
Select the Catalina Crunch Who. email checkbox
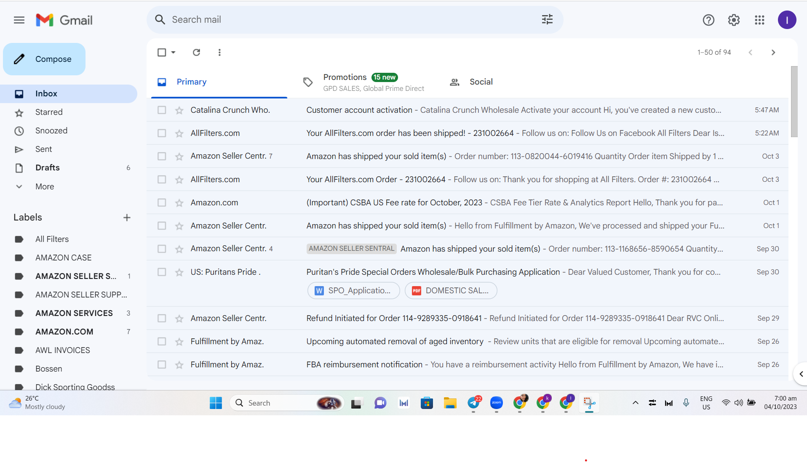162,110
